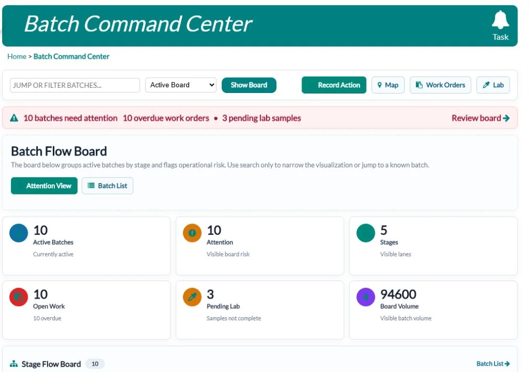Go to Home breadcrumb link
The image size is (529, 372).
(x=17, y=56)
